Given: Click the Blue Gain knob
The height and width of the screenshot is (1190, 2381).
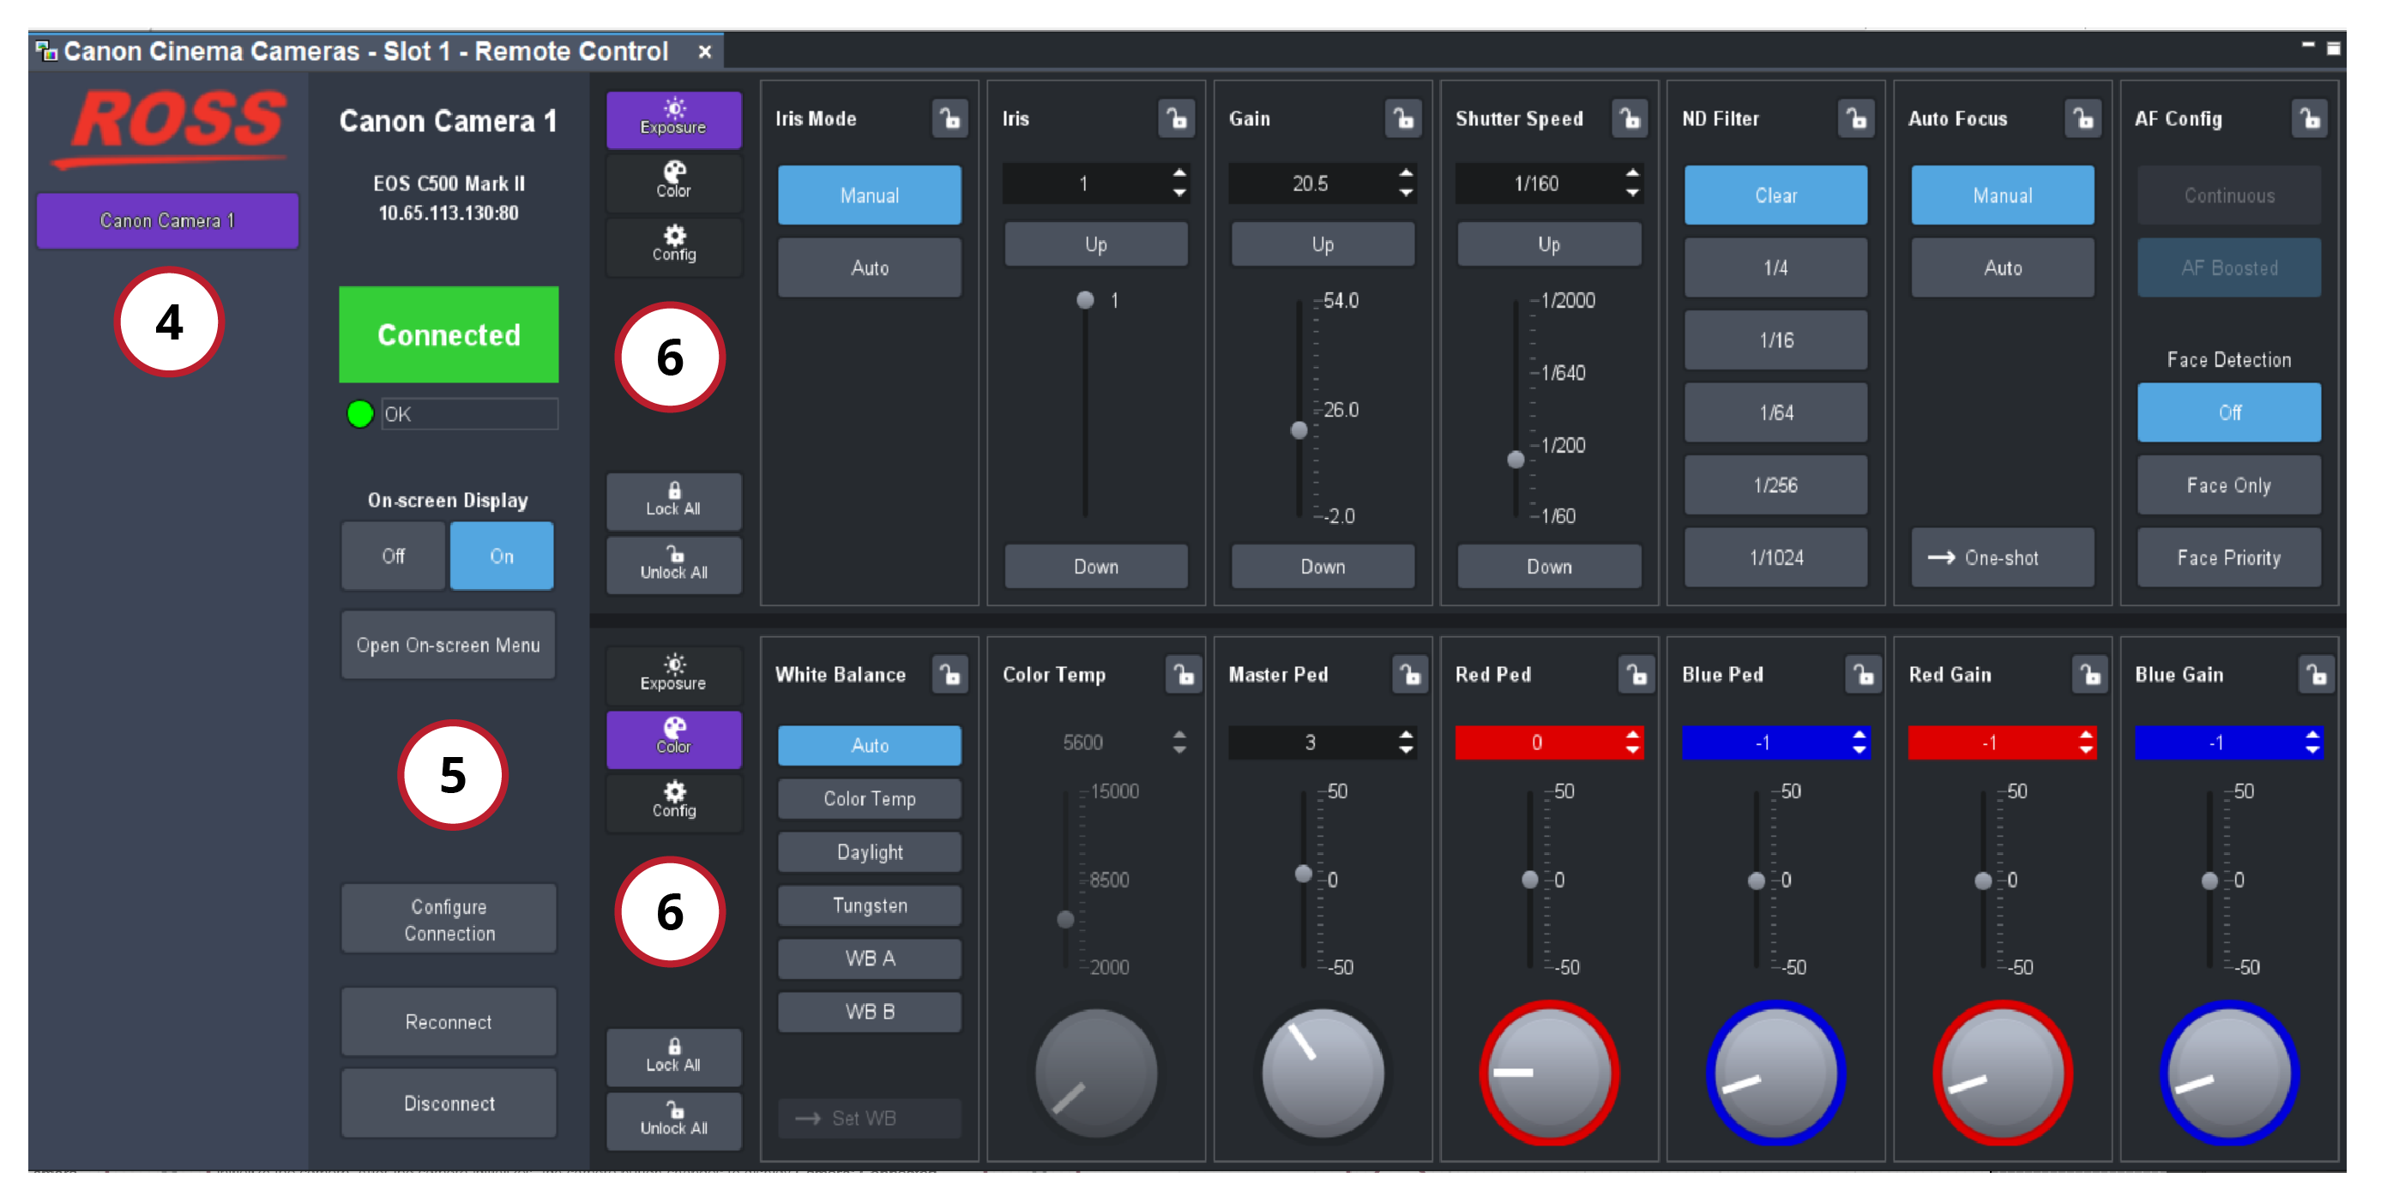Looking at the screenshot, I should (2228, 1073).
